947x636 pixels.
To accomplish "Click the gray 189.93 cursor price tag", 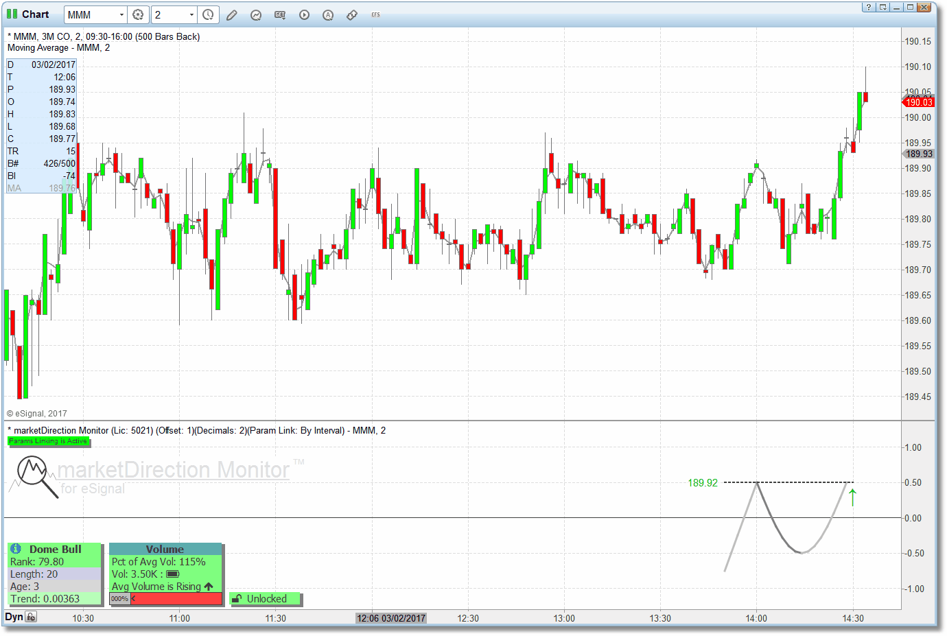I will [919, 154].
